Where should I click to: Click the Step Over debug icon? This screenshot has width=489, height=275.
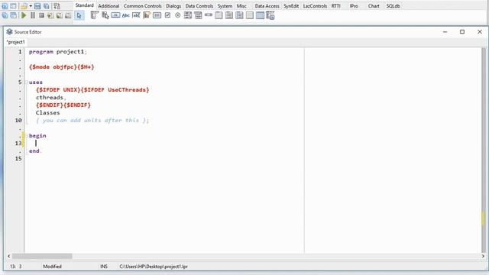tap(59, 15)
